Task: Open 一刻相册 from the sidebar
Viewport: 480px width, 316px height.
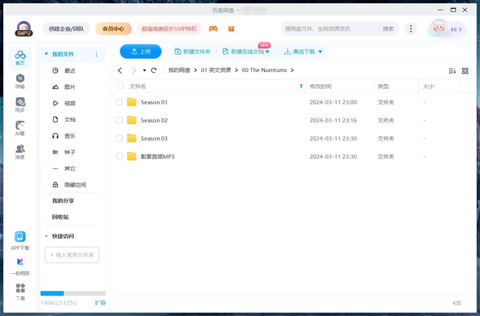Action: [20, 265]
